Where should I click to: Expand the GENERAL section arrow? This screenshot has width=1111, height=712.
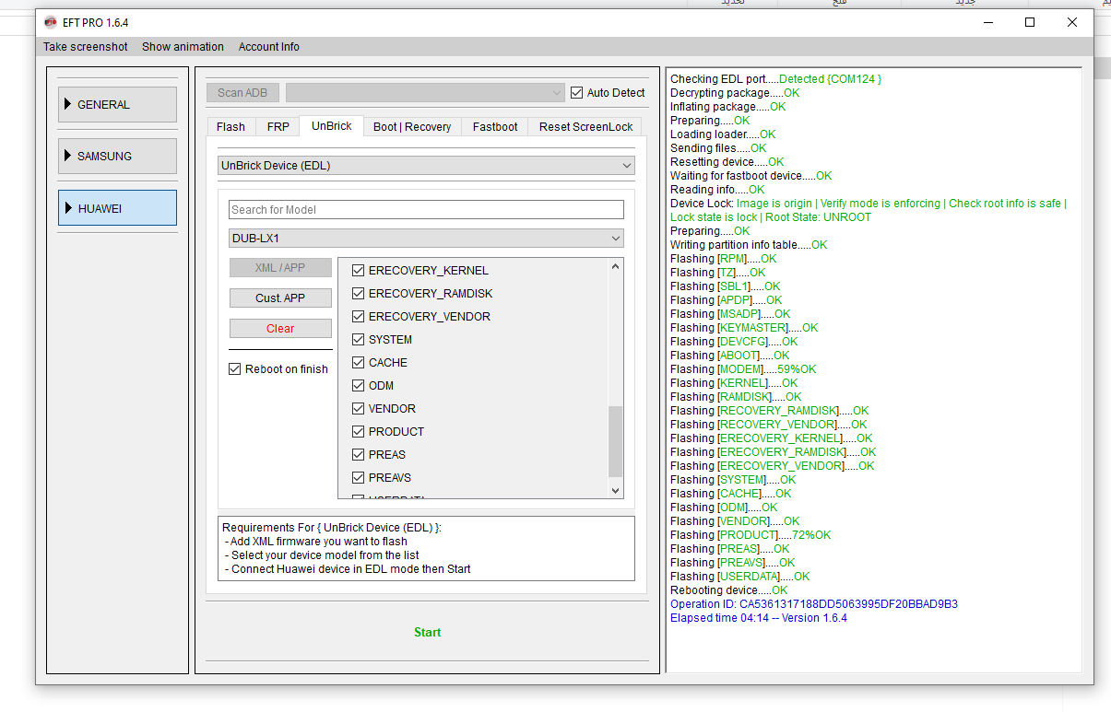point(68,104)
